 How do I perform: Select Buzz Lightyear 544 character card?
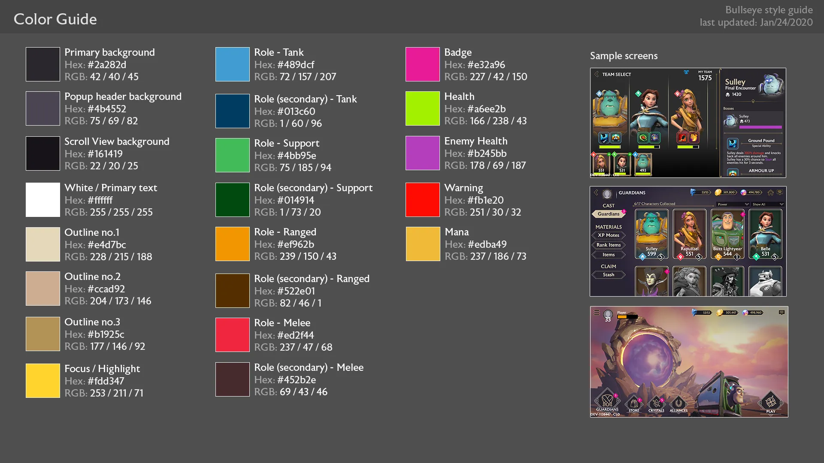(727, 235)
